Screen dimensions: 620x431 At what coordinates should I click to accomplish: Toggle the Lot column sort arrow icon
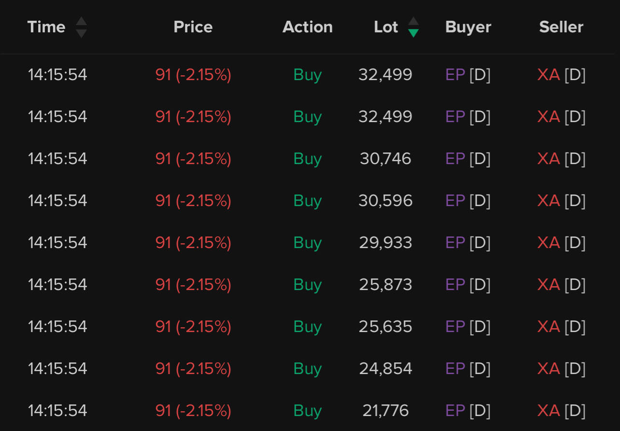[x=413, y=27]
